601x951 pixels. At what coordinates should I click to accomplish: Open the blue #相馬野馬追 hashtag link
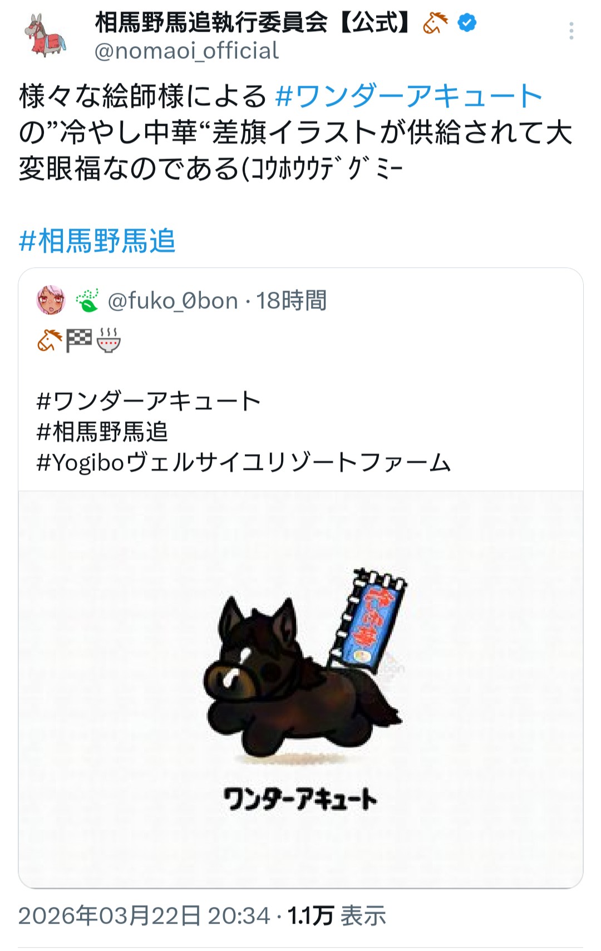click(x=97, y=241)
